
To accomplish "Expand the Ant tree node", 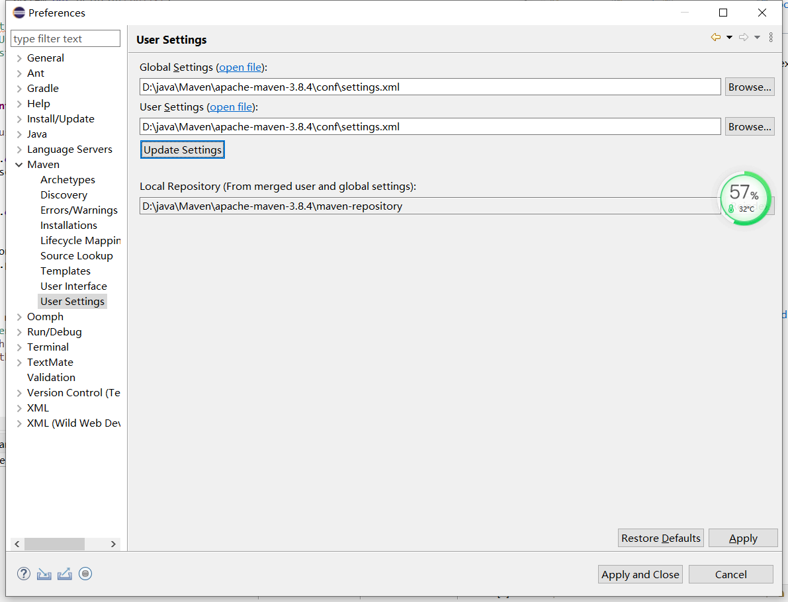I will pyautogui.click(x=19, y=73).
